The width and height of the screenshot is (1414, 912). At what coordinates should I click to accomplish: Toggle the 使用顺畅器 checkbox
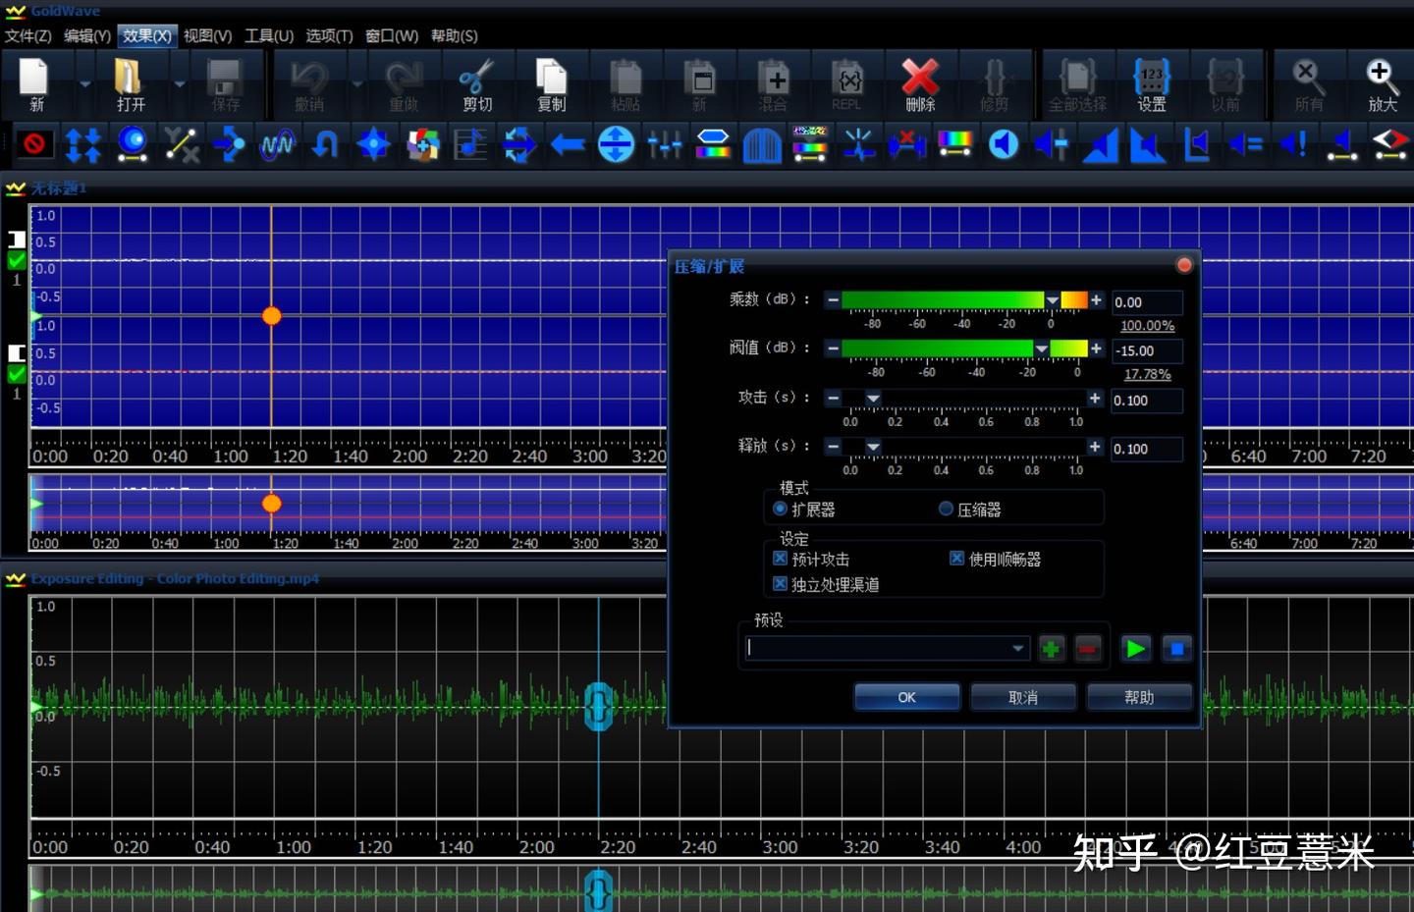956,559
